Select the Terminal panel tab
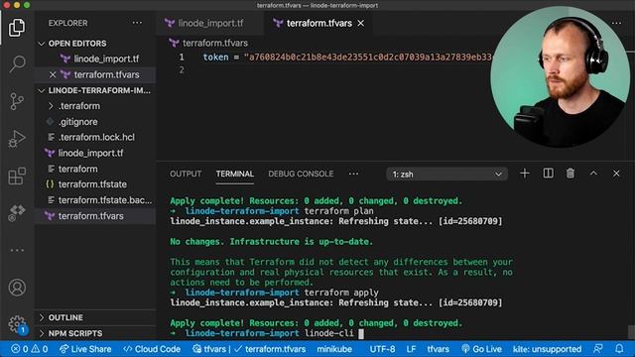The image size is (635, 357). (x=234, y=174)
